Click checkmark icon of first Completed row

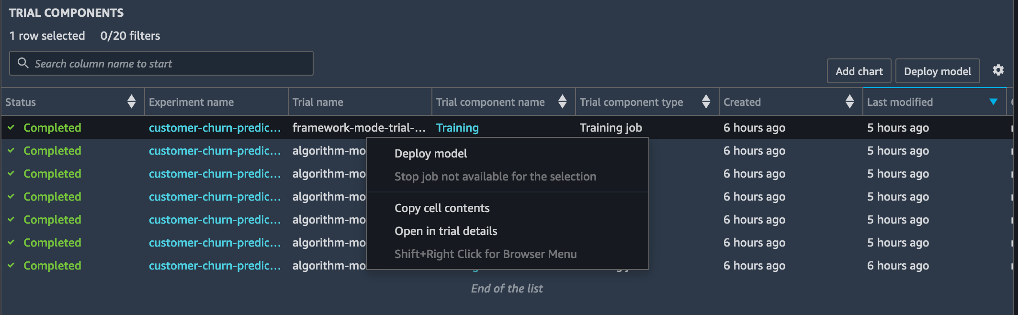pos(11,127)
